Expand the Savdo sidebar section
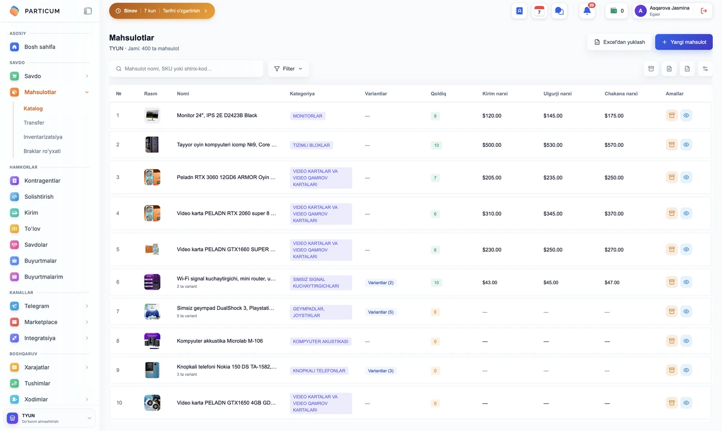This screenshot has height=431, width=722. click(x=50, y=76)
